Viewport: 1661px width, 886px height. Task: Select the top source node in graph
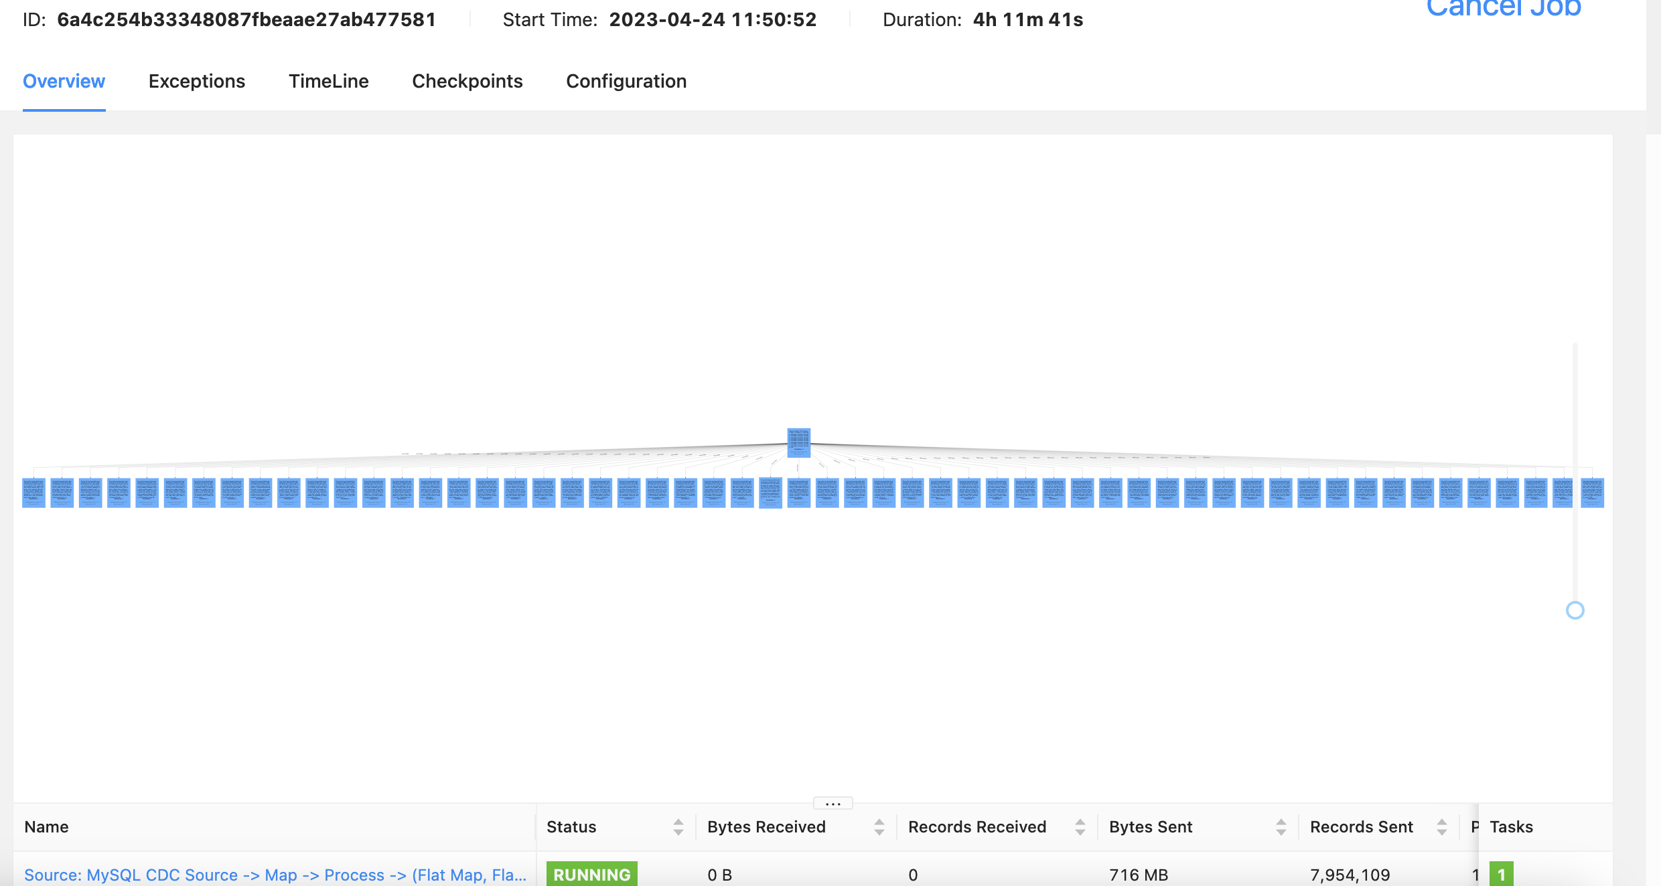pos(798,442)
